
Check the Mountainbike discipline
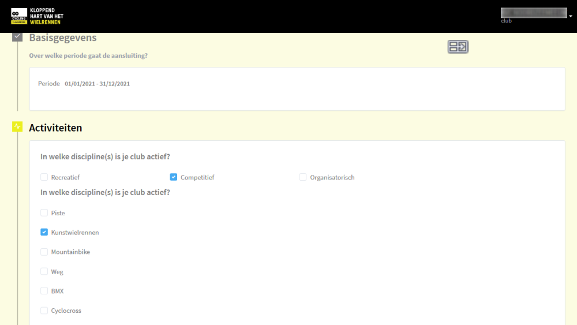click(44, 252)
